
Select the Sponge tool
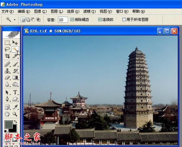tap(15, 84)
